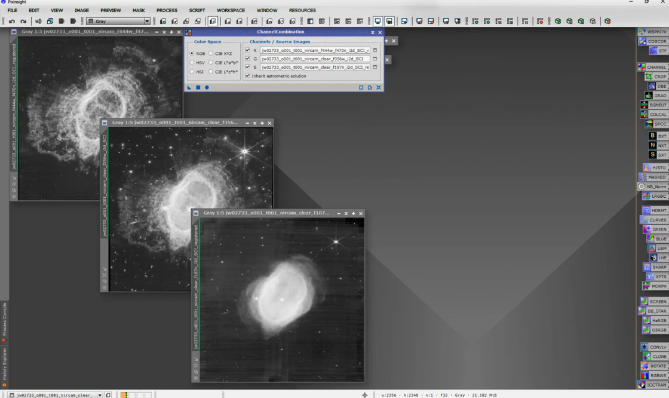
Task: Open the PROCESS menu
Action: click(167, 10)
